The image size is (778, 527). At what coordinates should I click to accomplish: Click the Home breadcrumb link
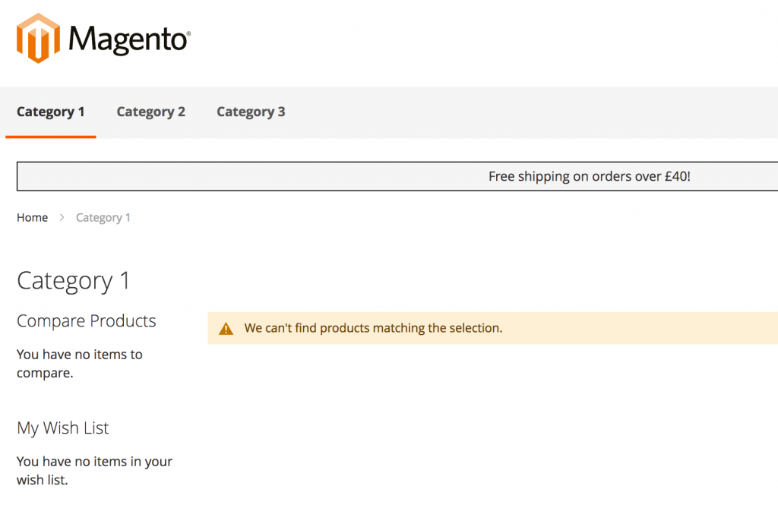pos(32,217)
